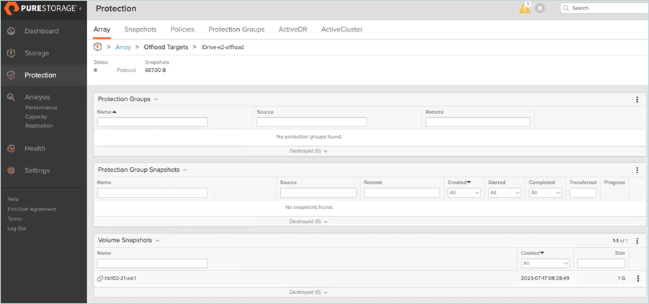649x304 pixels.
Task: Click the Dashboard gauge icon in sidebar
Action: point(12,31)
